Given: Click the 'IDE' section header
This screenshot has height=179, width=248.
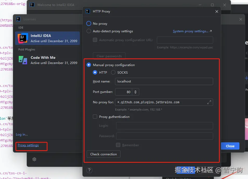Looking at the screenshot, I should pyautogui.click(x=21, y=28).
